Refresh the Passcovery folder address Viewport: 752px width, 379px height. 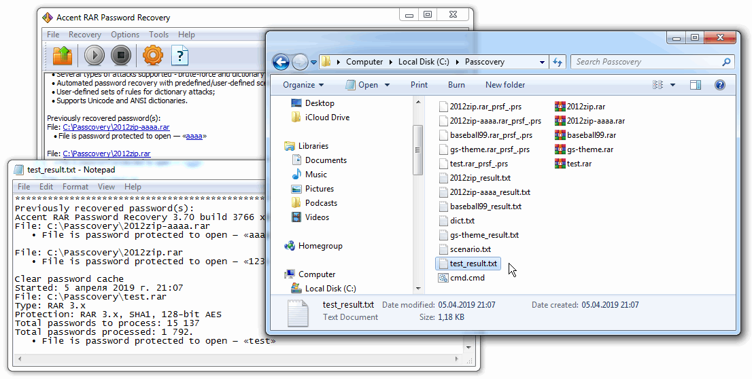[x=558, y=62]
